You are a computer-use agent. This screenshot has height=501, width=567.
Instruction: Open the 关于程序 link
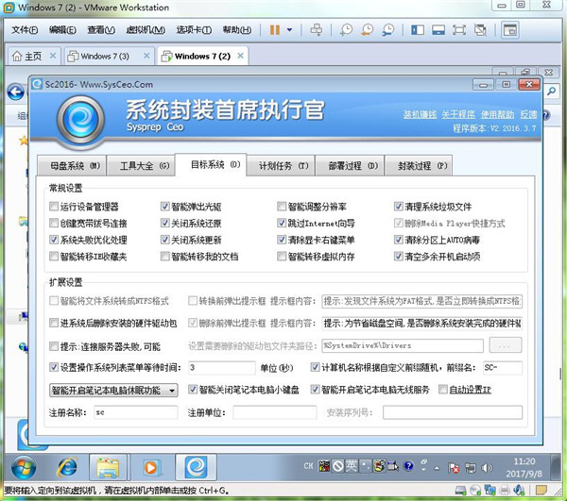458,115
